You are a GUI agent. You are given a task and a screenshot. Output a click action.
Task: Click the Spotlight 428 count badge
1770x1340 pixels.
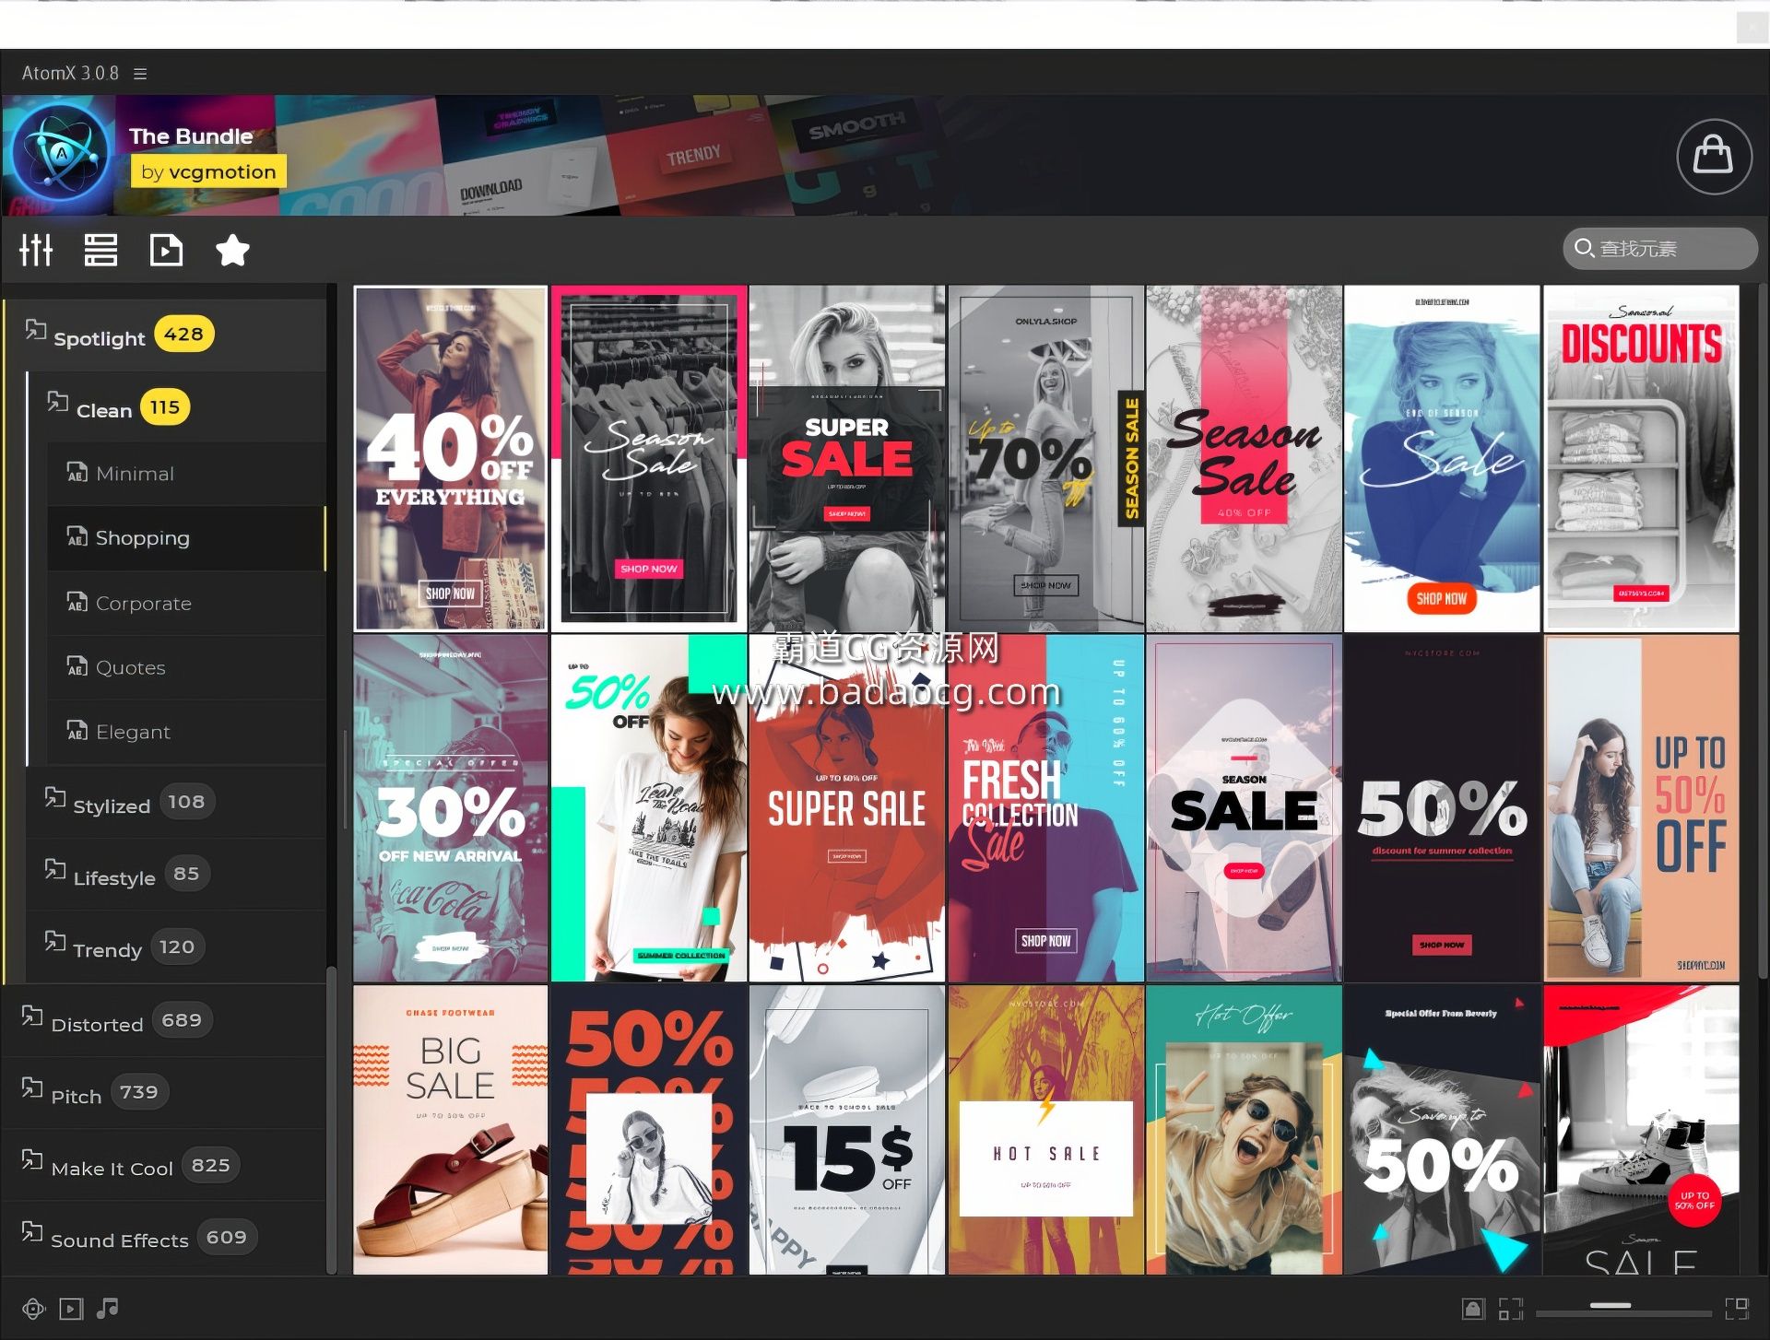click(183, 335)
